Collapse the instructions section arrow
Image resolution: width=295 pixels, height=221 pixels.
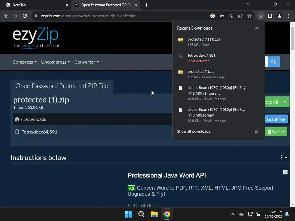[x=285, y=157]
